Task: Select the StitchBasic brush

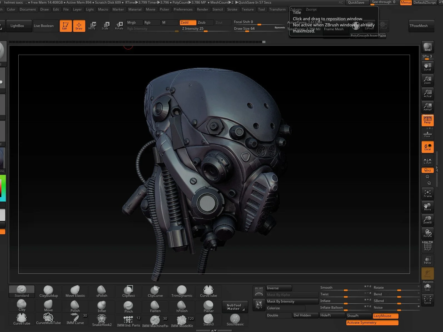Action: [235, 320]
